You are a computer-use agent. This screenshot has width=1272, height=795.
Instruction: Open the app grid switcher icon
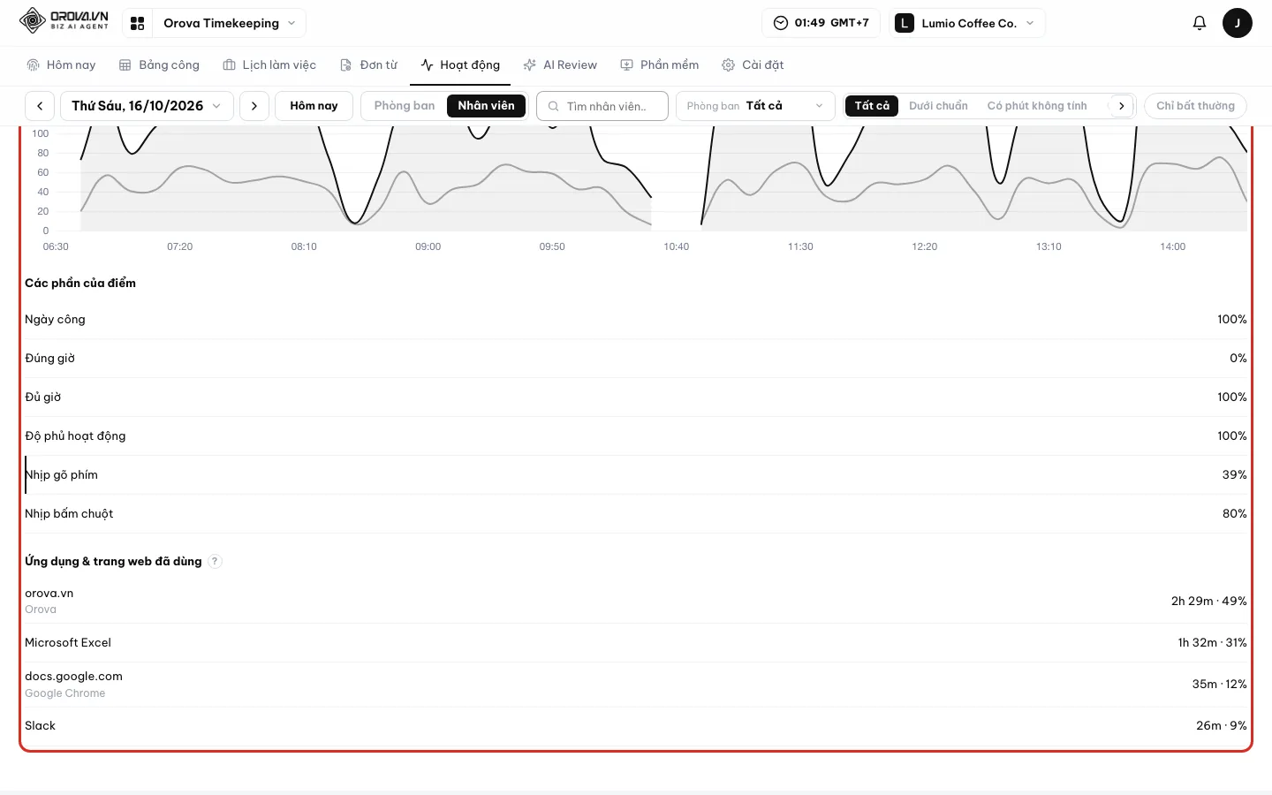137,24
